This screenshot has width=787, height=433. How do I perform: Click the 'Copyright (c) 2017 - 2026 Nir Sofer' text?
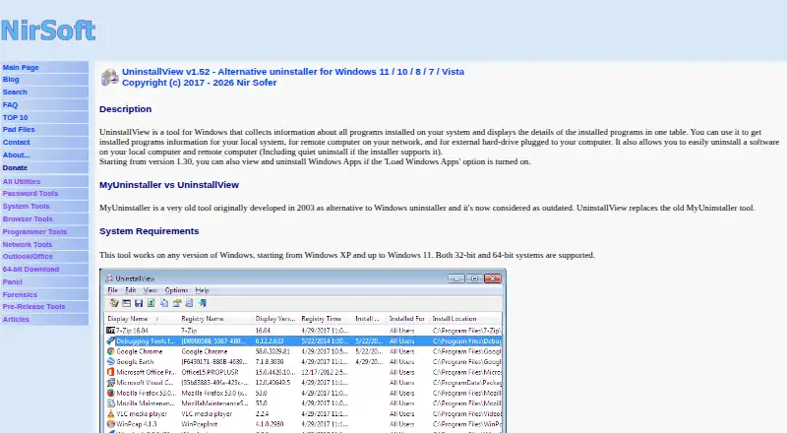coord(200,83)
